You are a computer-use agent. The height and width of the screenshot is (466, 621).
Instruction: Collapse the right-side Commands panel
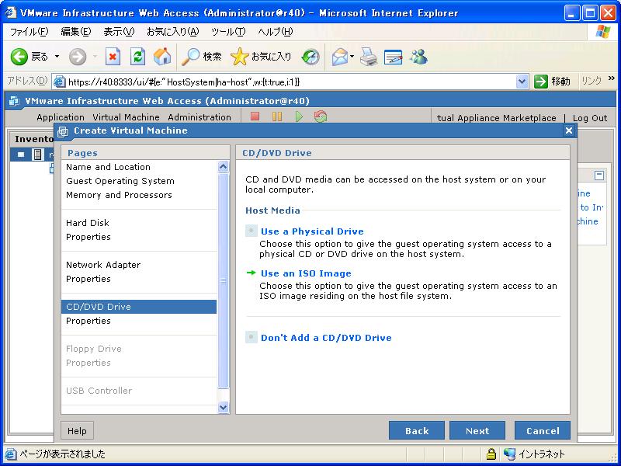[599, 176]
